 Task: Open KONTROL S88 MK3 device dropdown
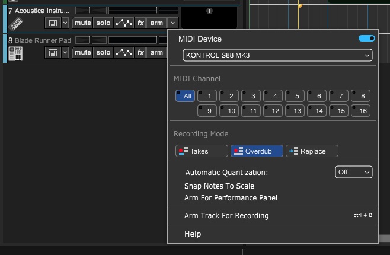pos(277,55)
